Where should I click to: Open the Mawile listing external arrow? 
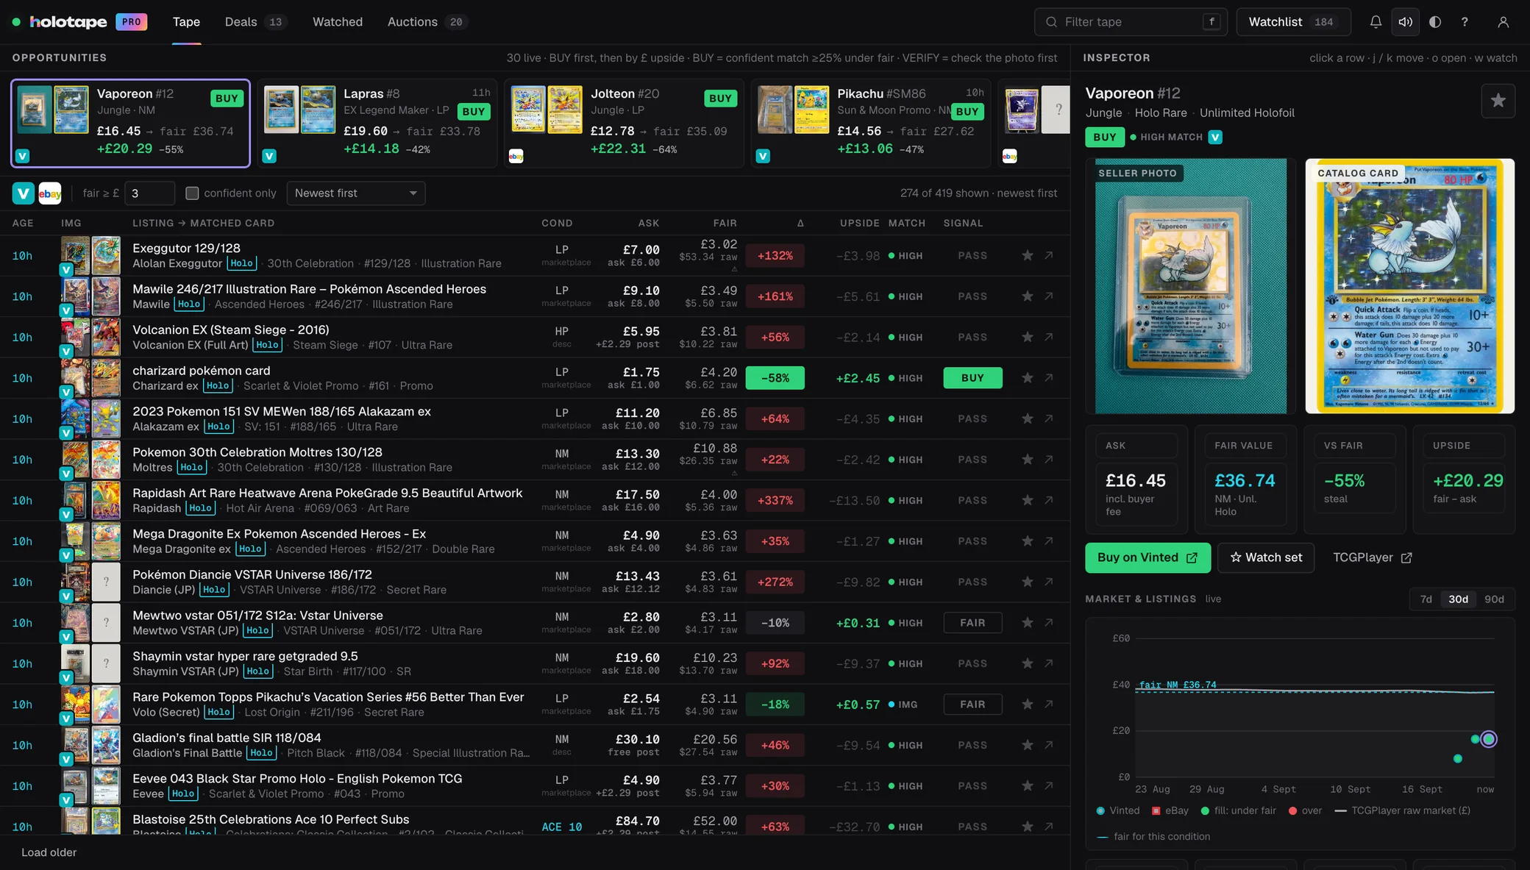point(1049,296)
